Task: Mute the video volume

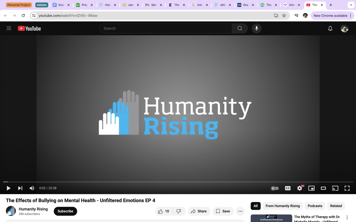Action: (32, 188)
